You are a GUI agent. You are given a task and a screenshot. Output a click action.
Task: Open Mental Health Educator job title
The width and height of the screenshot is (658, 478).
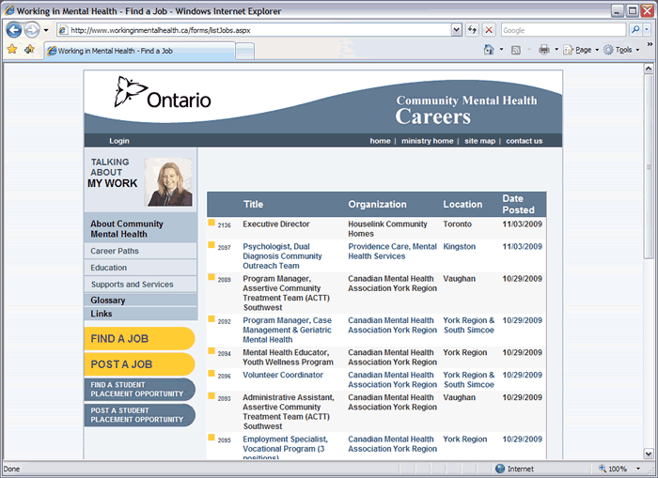pyautogui.click(x=288, y=357)
